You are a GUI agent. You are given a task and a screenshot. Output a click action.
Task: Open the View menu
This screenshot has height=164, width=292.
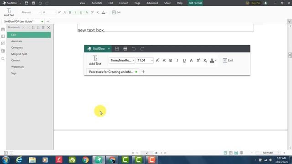(82, 3)
